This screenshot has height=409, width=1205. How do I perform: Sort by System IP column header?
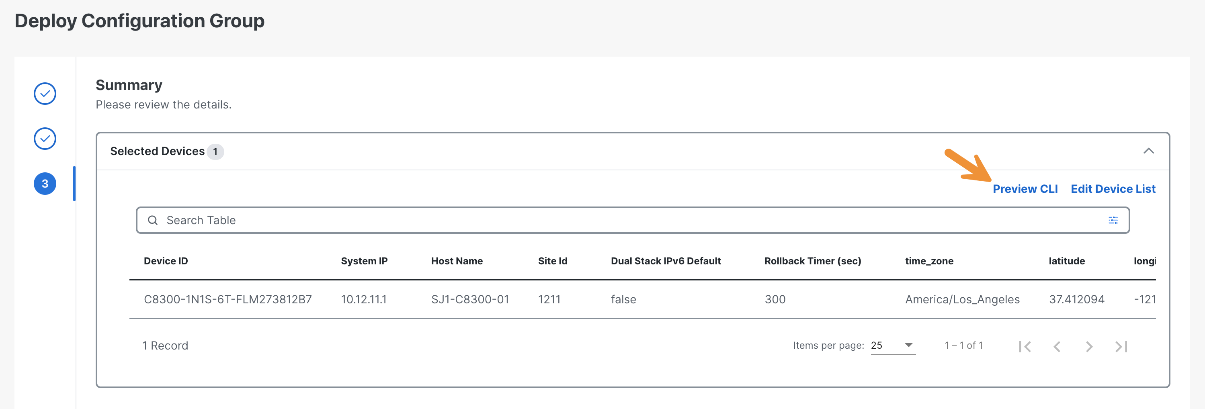click(x=364, y=261)
